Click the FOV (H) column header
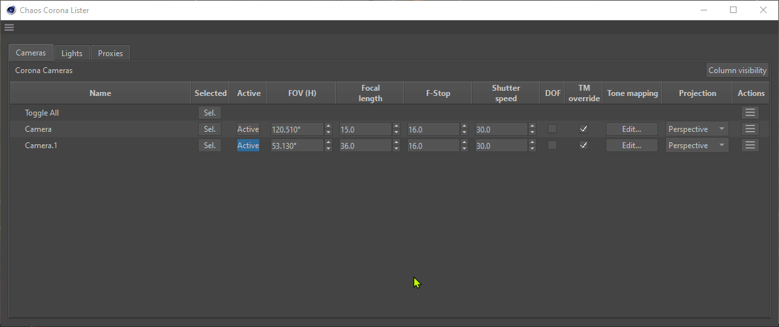Screen dimensions: 779x327 302,93
